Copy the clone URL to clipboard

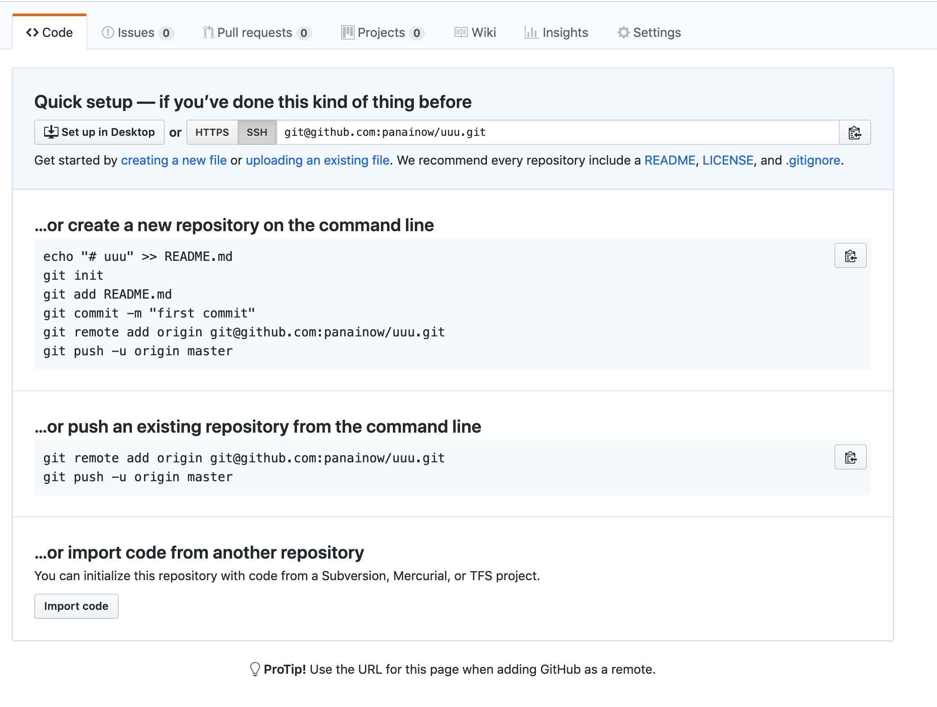click(855, 132)
